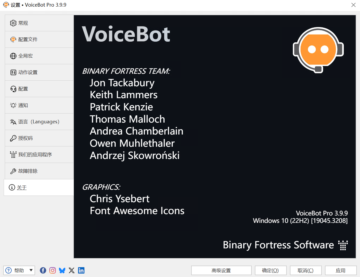360x277 pixels.
Task: Open the X (Twitter) social icon
Action: [72, 270]
